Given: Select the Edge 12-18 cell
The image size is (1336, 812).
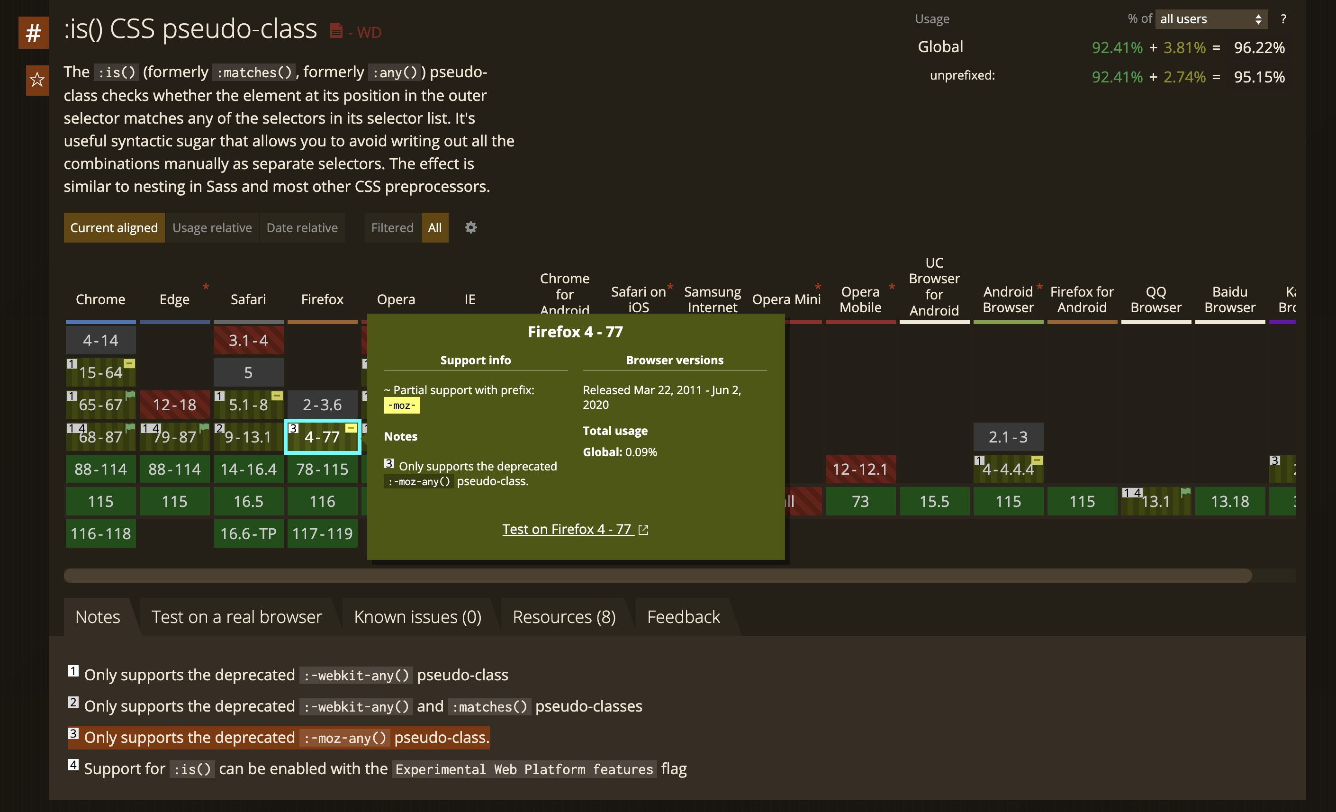Looking at the screenshot, I should [175, 405].
